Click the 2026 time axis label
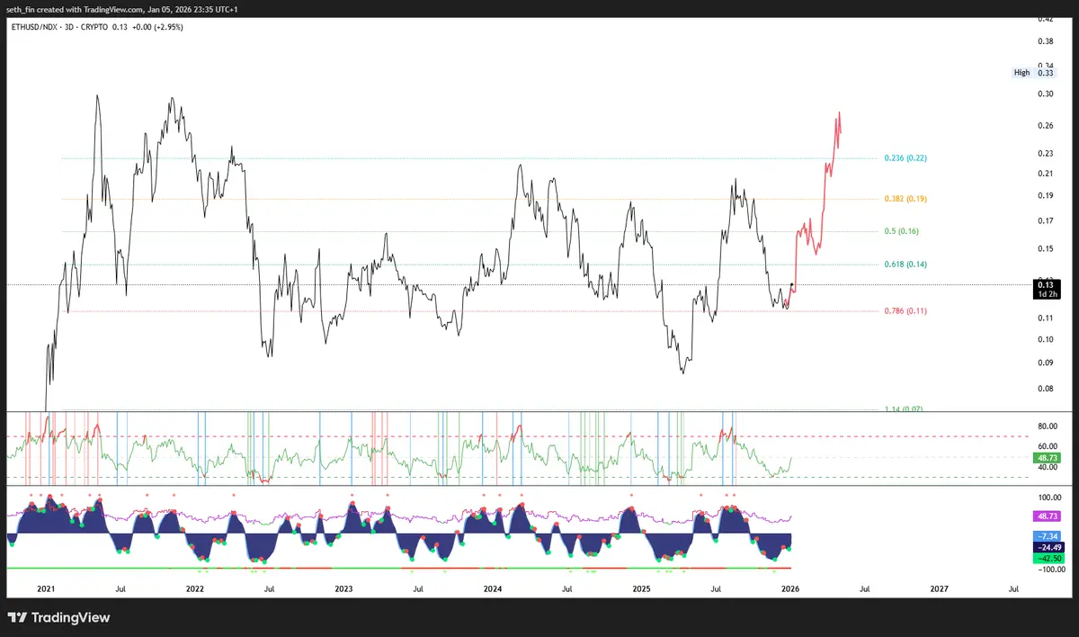Screen dimensions: 1079x637 click(790, 589)
